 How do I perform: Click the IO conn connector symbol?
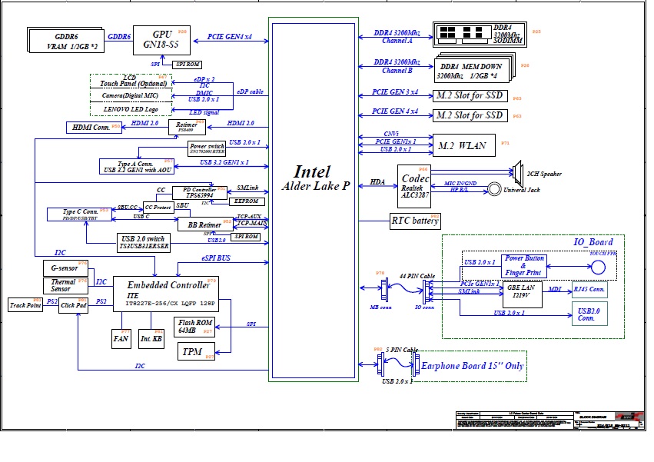click(x=426, y=291)
